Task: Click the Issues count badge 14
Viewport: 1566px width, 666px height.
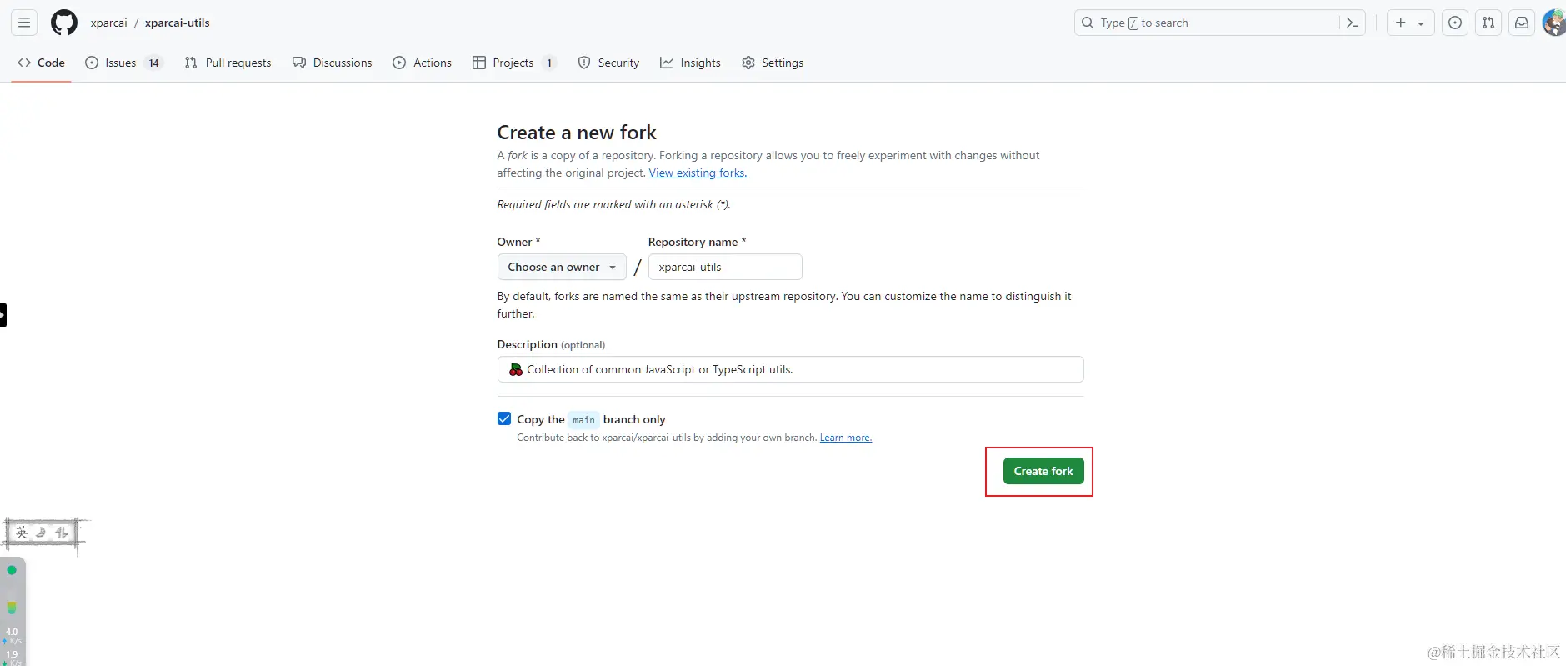Action: (x=153, y=63)
